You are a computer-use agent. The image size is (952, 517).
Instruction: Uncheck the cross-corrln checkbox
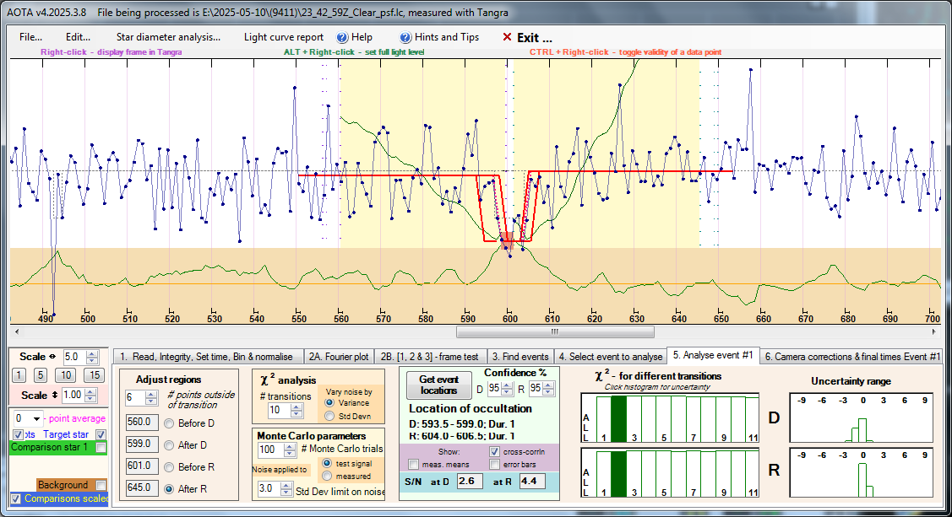496,451
